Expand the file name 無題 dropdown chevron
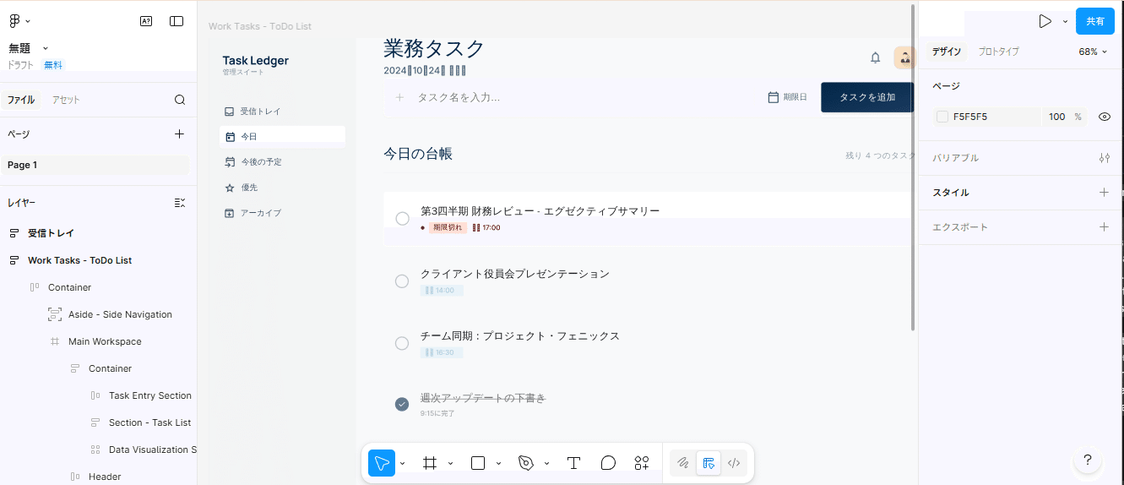 [x=46, y=48]
